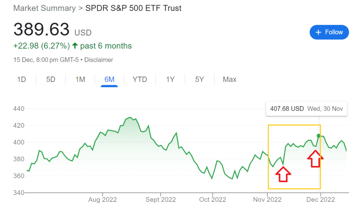Viewport: 354px width, 208px height.
Task: Click the Aug 2022 axis label
Action: coord(103,199)
